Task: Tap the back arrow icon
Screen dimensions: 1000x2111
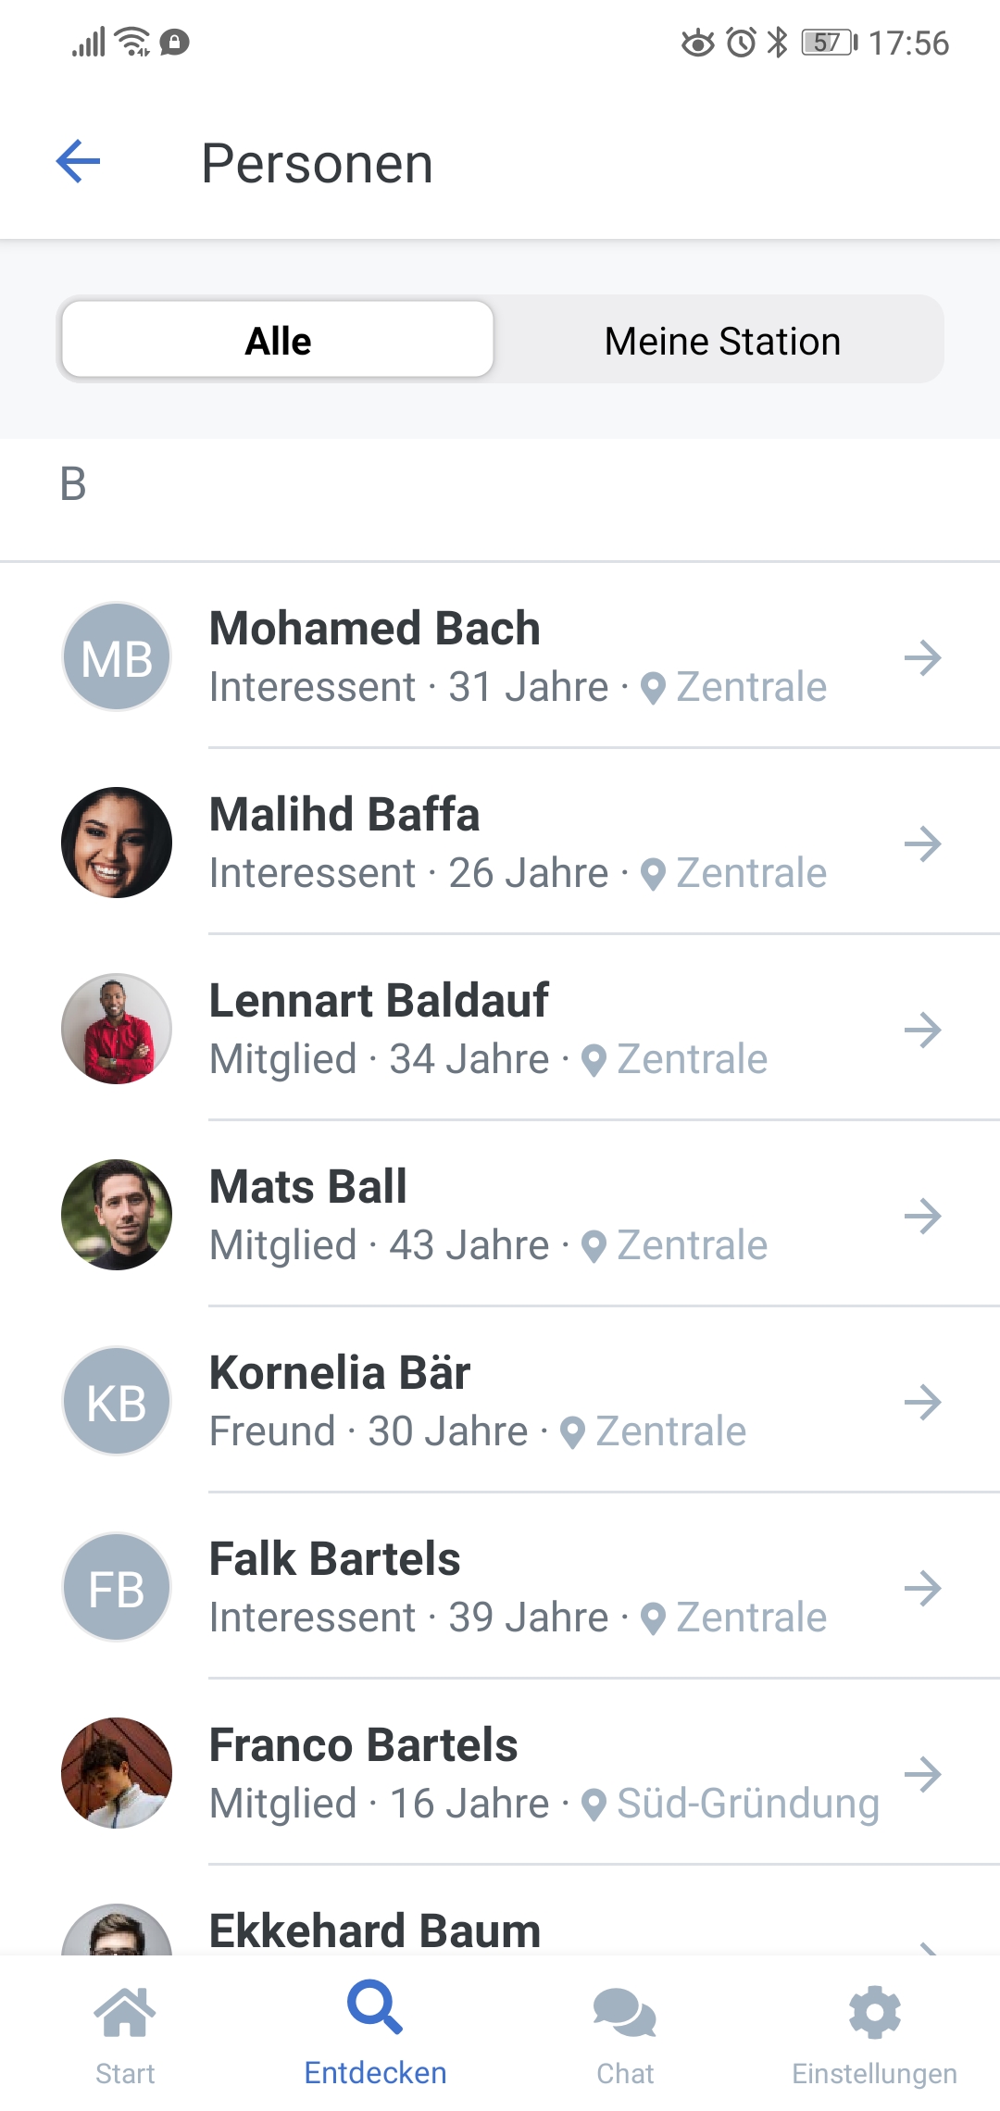Action: pos(79,162)
